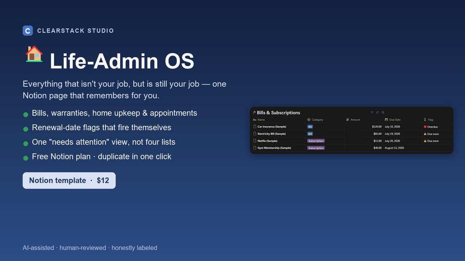The height and width of the screenshot is (261, 465).
Task: Click the Life-Admin OS headline
Action: [122, 61]
